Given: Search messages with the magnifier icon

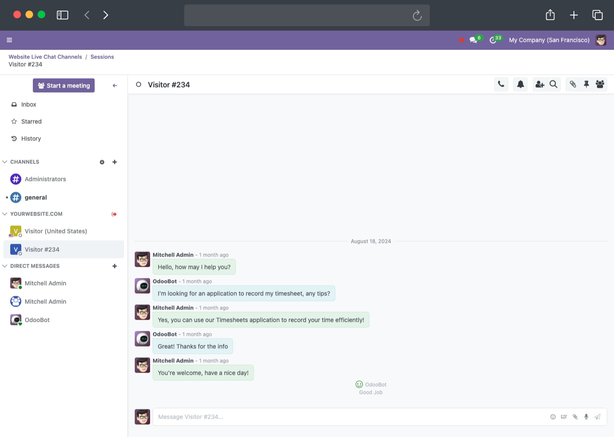Looking at the screenshot, I should (553, 84).
